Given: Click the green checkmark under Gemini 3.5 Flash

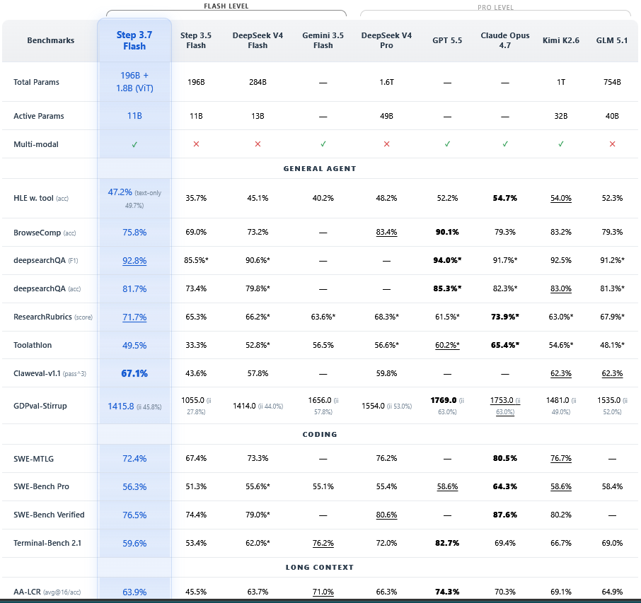Looking at the screenshot, I should point(323,144).
